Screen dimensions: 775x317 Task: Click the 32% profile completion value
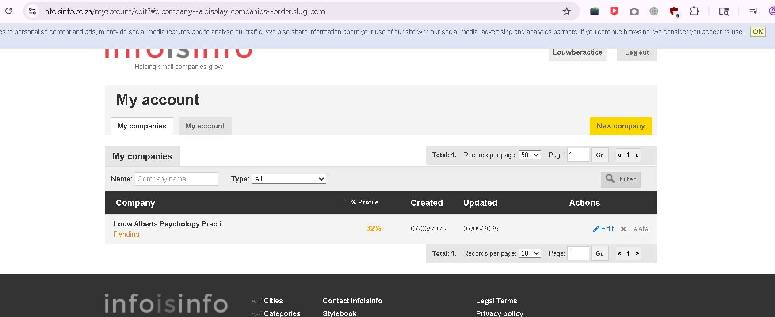pos(374,229)
